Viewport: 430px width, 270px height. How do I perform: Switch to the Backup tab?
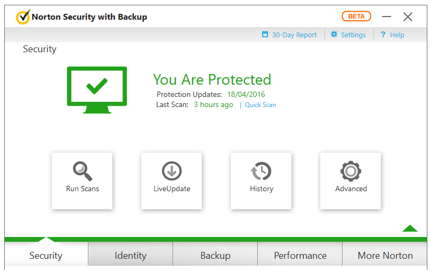pyautogui.click(x=215, y=255)
